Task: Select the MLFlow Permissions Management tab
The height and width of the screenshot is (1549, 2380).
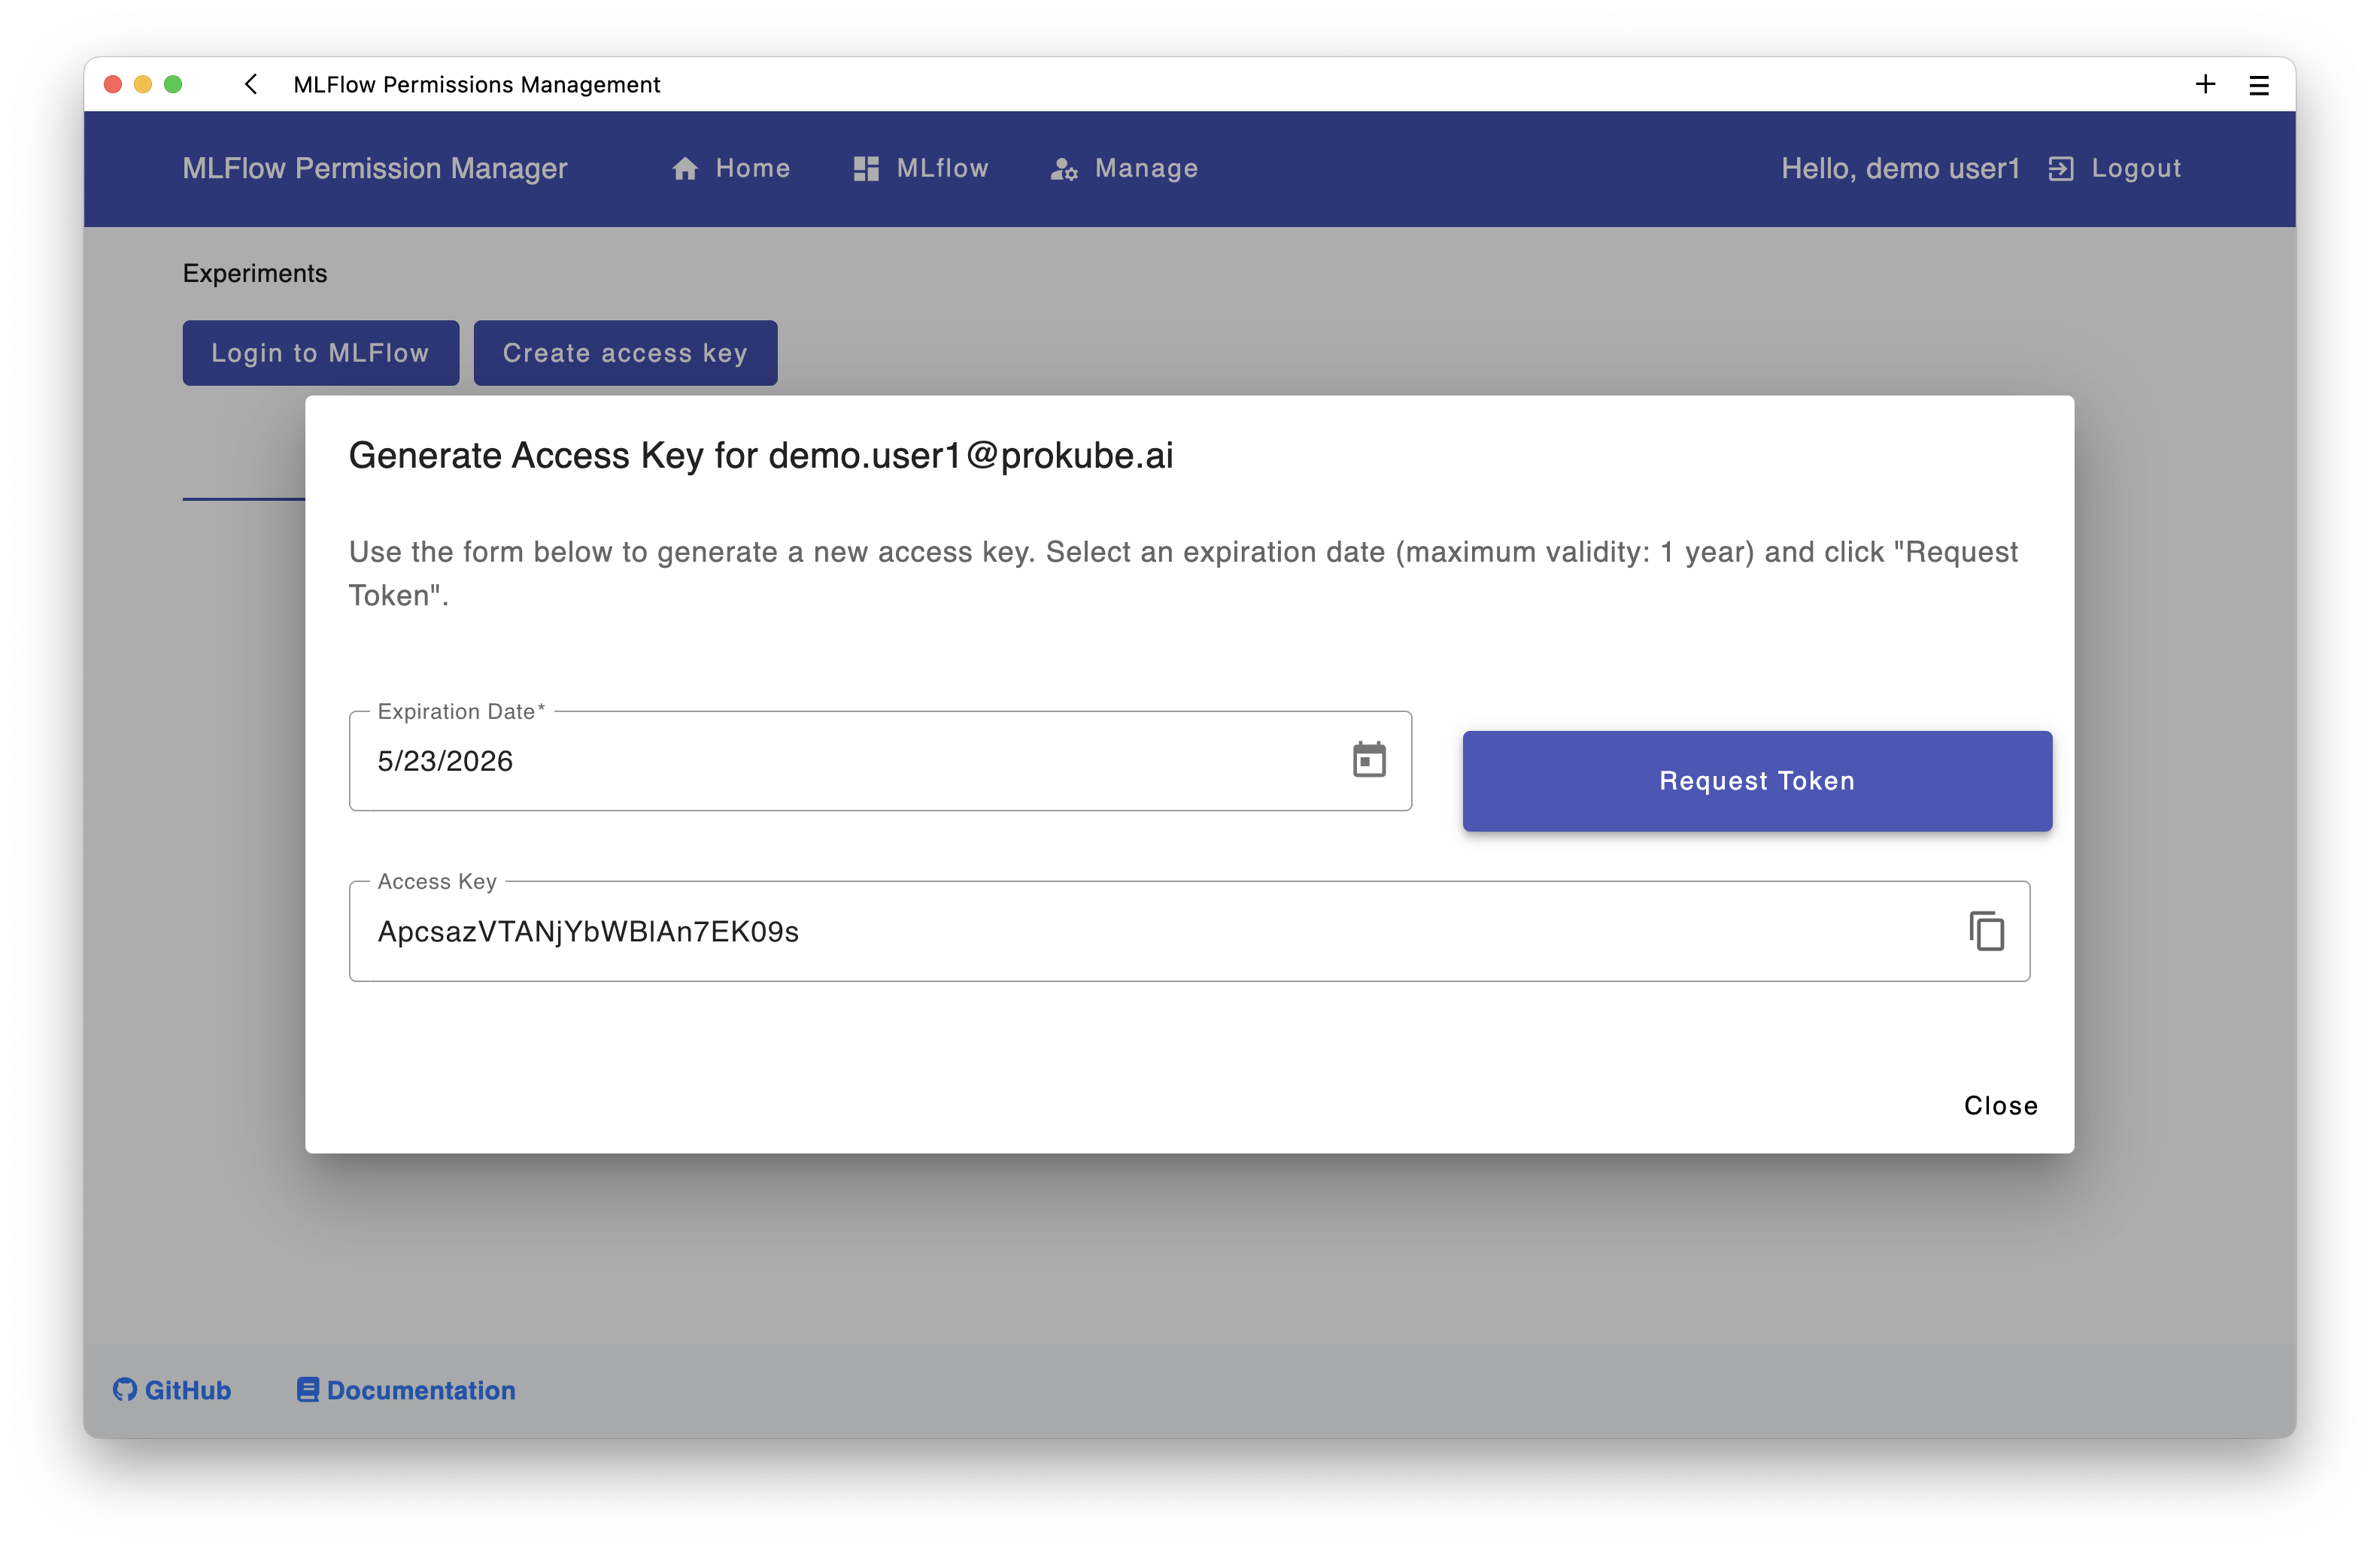Action: 476,84
